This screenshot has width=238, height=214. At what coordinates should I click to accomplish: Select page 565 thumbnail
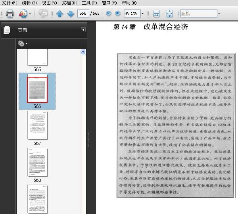click(x=37, y=57)
